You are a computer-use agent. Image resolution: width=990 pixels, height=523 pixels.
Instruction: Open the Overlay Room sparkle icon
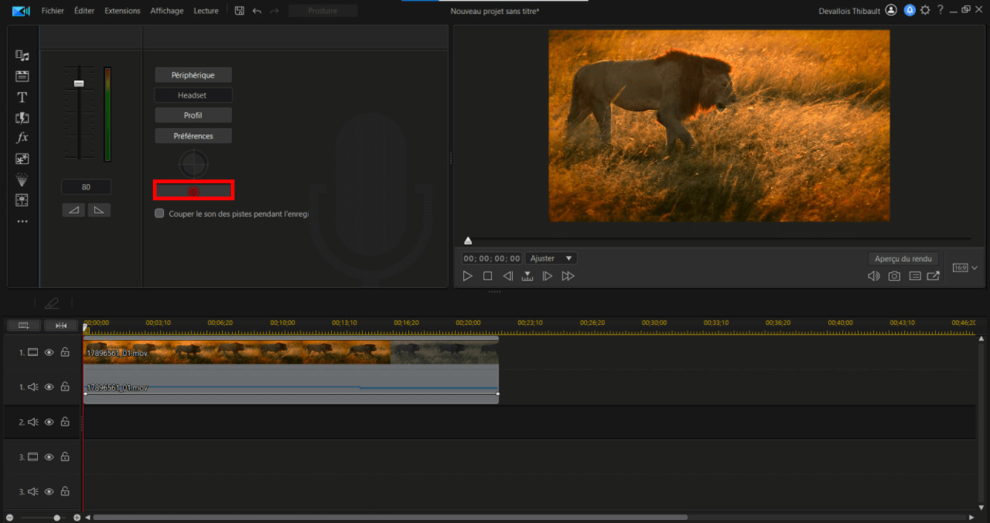pyautogui.click(x=22, y=159)
